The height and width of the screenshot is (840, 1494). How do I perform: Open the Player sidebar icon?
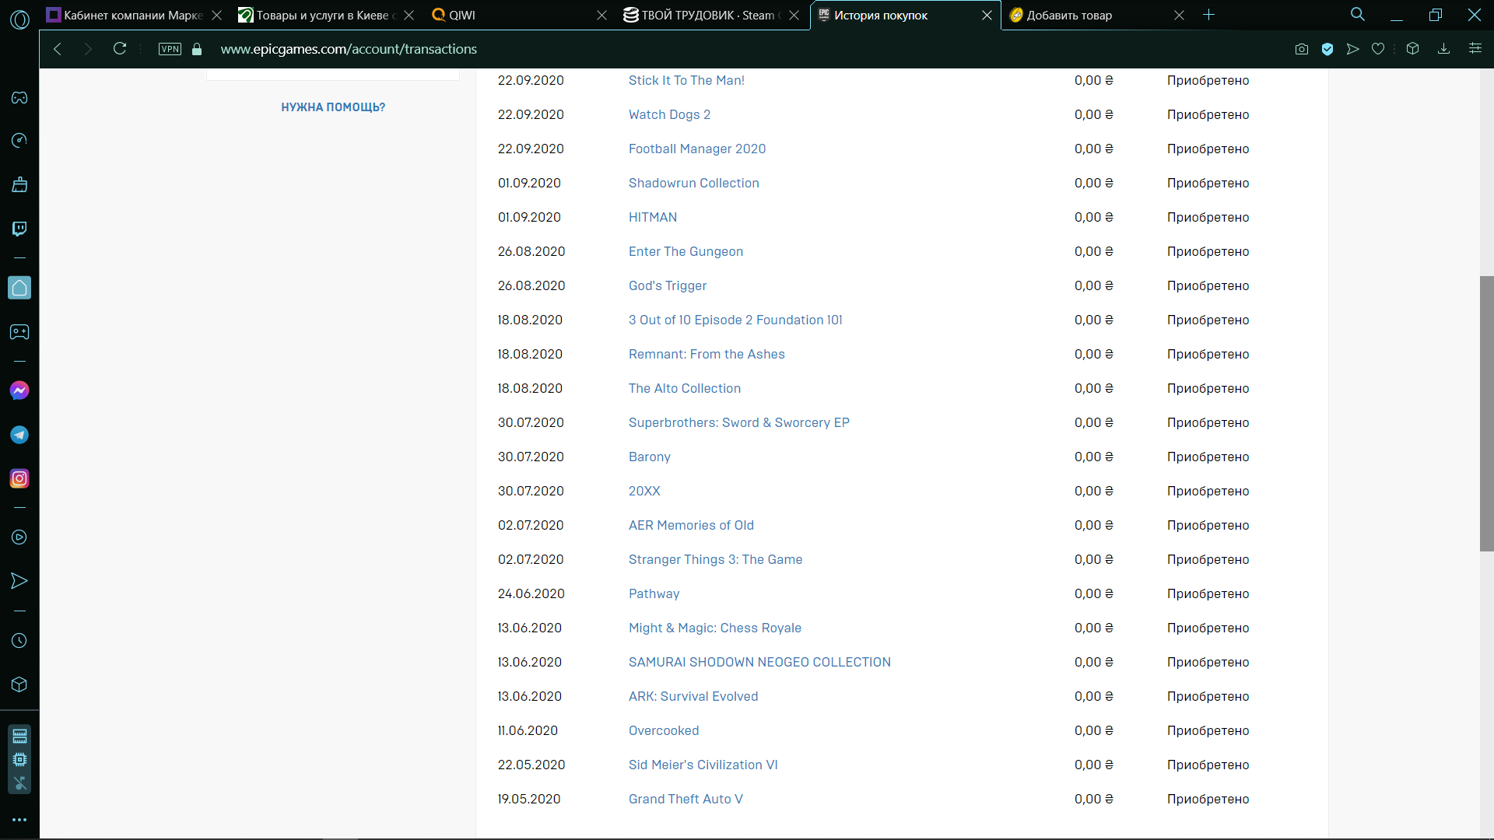point(19,537)
